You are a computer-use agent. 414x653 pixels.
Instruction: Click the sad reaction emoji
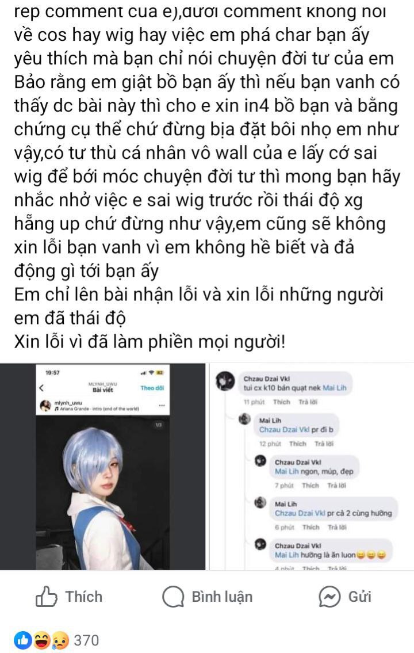pyautogui.click(x=59, y=640)
